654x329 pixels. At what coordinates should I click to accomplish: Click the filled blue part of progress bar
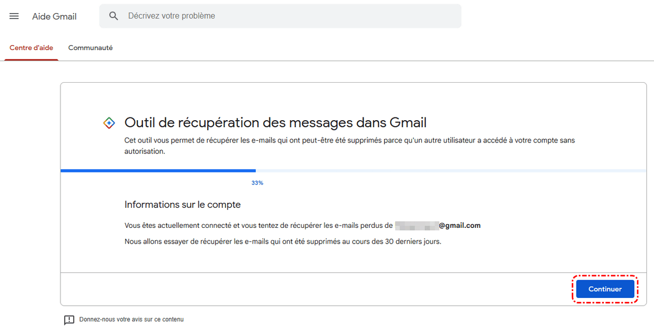pyautogui.click(x=158, y=171)
